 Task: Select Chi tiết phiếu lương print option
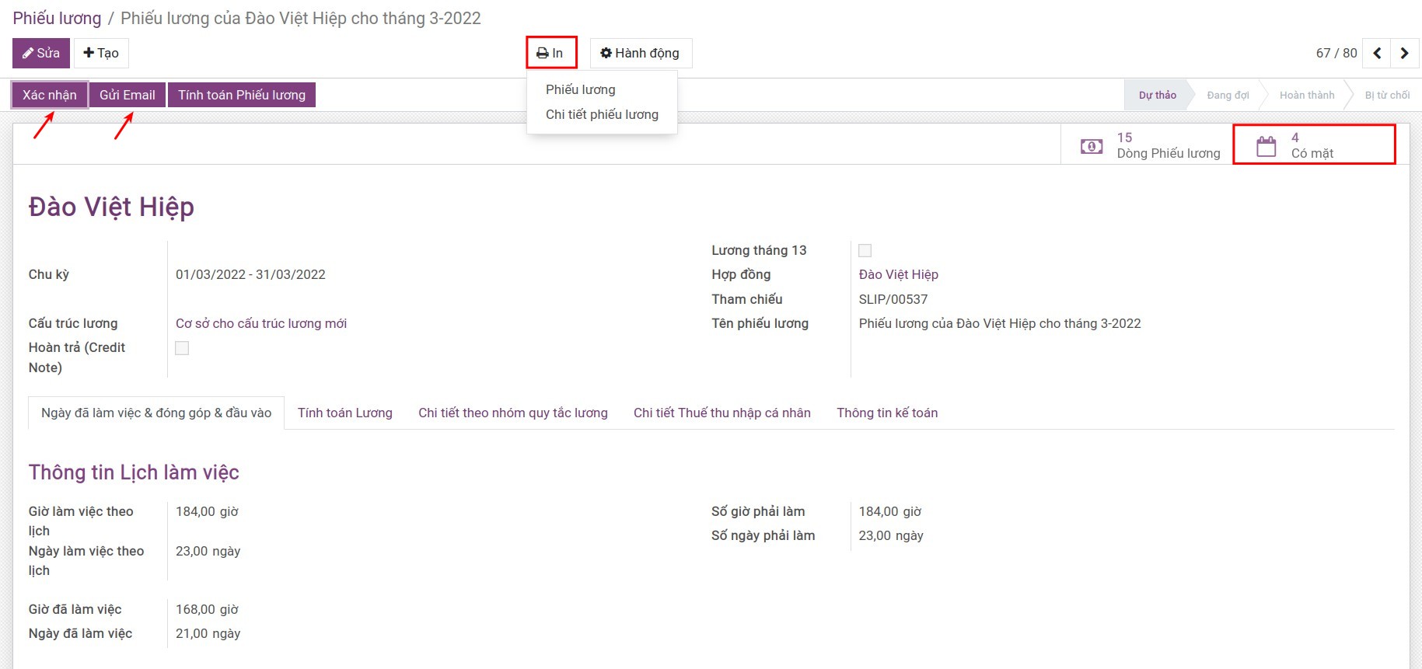(x=602, y=114)
